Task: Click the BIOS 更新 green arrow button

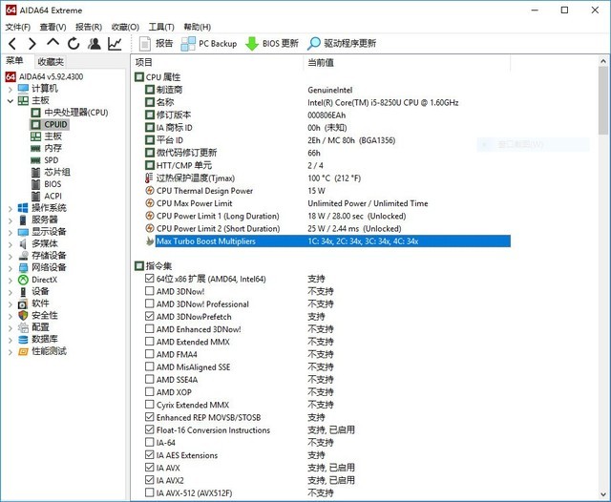Action: point(272,44)
